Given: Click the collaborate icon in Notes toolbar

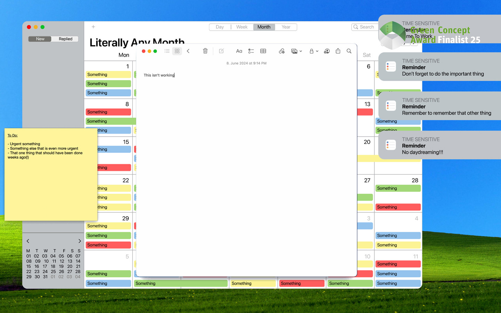Looking at the screenshot, I should pos(327,51).
